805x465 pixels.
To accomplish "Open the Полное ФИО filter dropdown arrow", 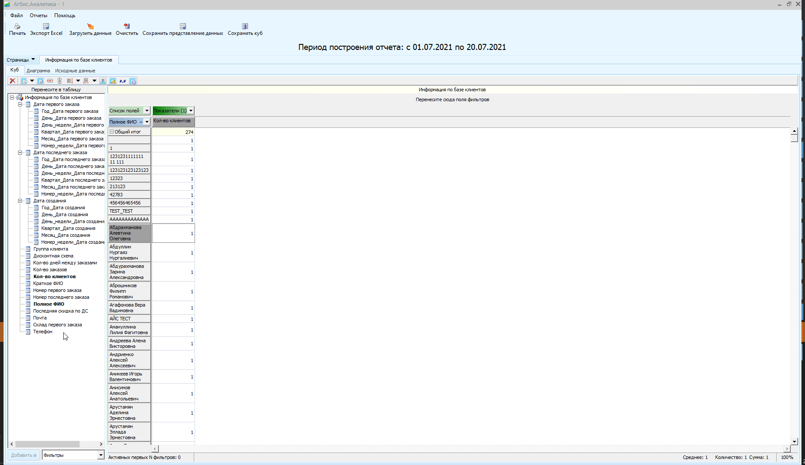I will (146, 122).
